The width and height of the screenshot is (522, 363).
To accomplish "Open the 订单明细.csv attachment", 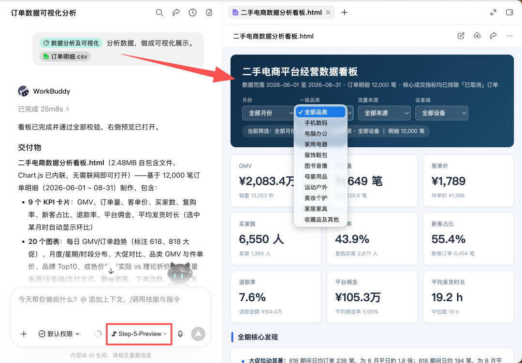I will [65, 56].
